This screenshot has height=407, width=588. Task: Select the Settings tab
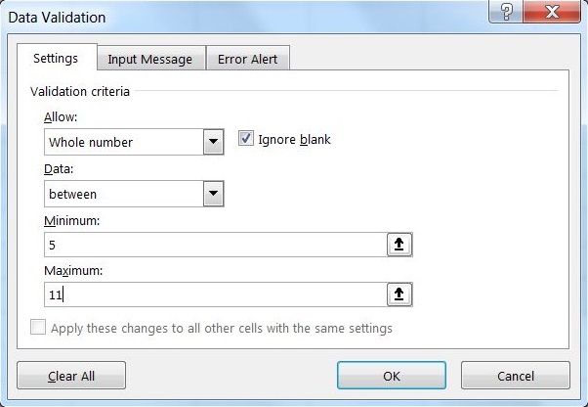point(56,58)
